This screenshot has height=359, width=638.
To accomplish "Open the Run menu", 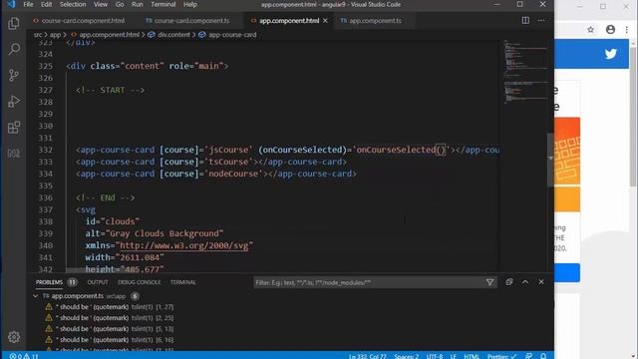I will point(138,4).
